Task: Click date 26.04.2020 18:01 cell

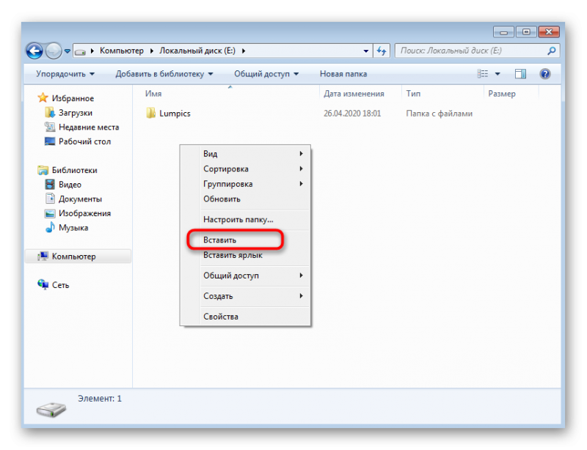Action: coord(352,114)
